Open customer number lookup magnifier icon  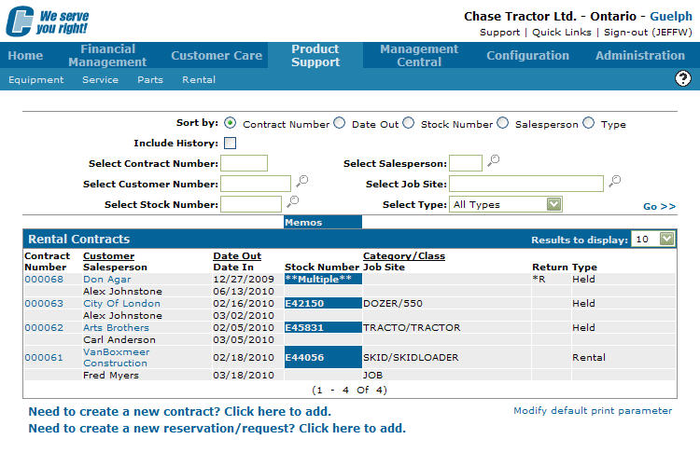(x=302, y=181)
